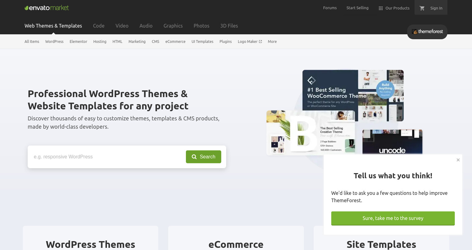Open the Best Selling Creative Theme preview

[x=311, y=133]
